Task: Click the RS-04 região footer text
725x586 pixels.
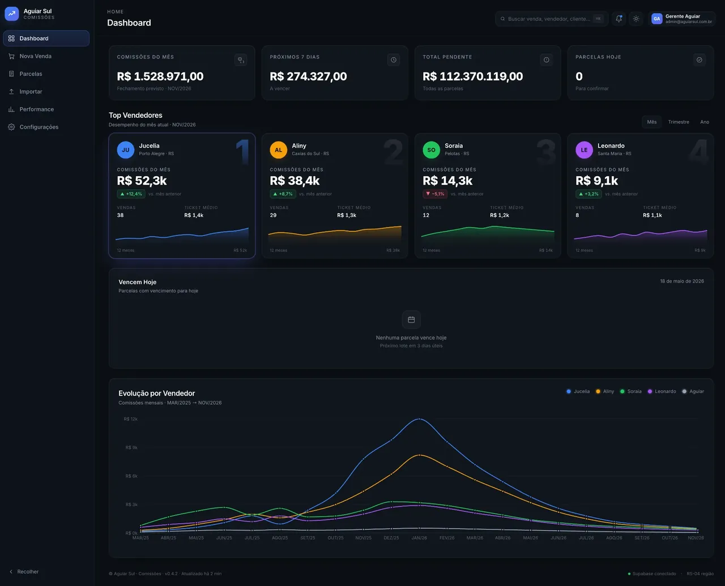Action: [700, 574]
